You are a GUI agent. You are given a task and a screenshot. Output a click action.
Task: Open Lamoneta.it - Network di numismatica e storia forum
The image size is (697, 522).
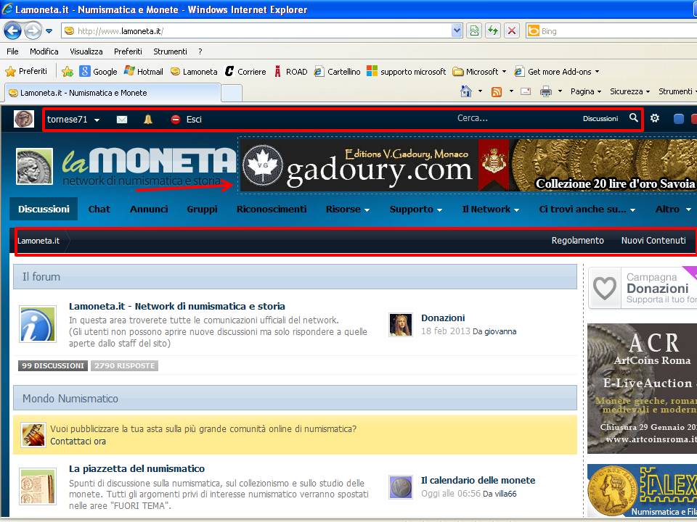pos(177,306)
